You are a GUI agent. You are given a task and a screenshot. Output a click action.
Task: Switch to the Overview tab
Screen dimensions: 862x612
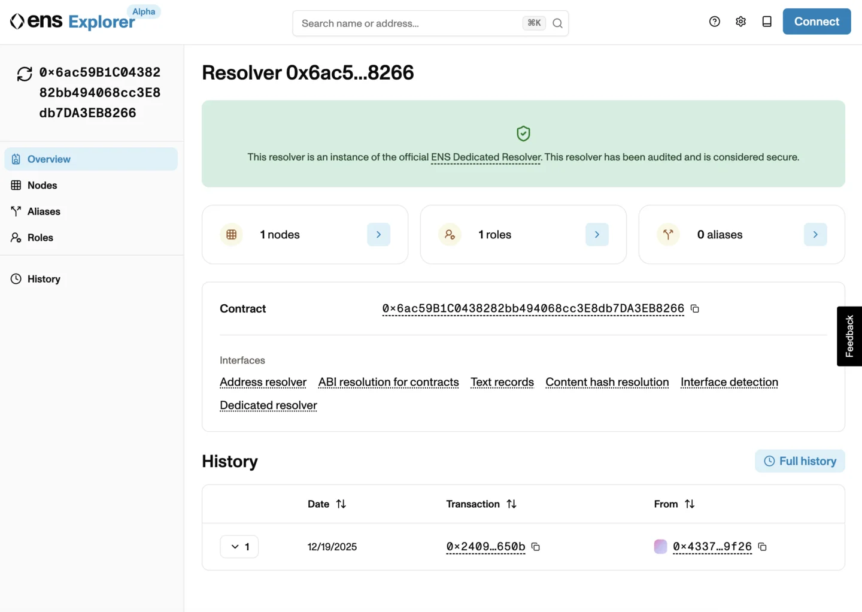(x=49, y=159)
